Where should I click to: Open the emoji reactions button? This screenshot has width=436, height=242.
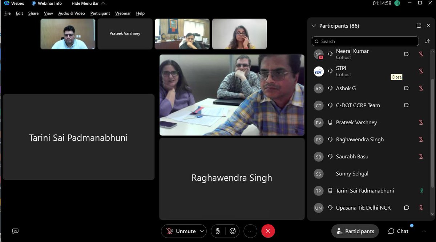(x=233, y=231)
